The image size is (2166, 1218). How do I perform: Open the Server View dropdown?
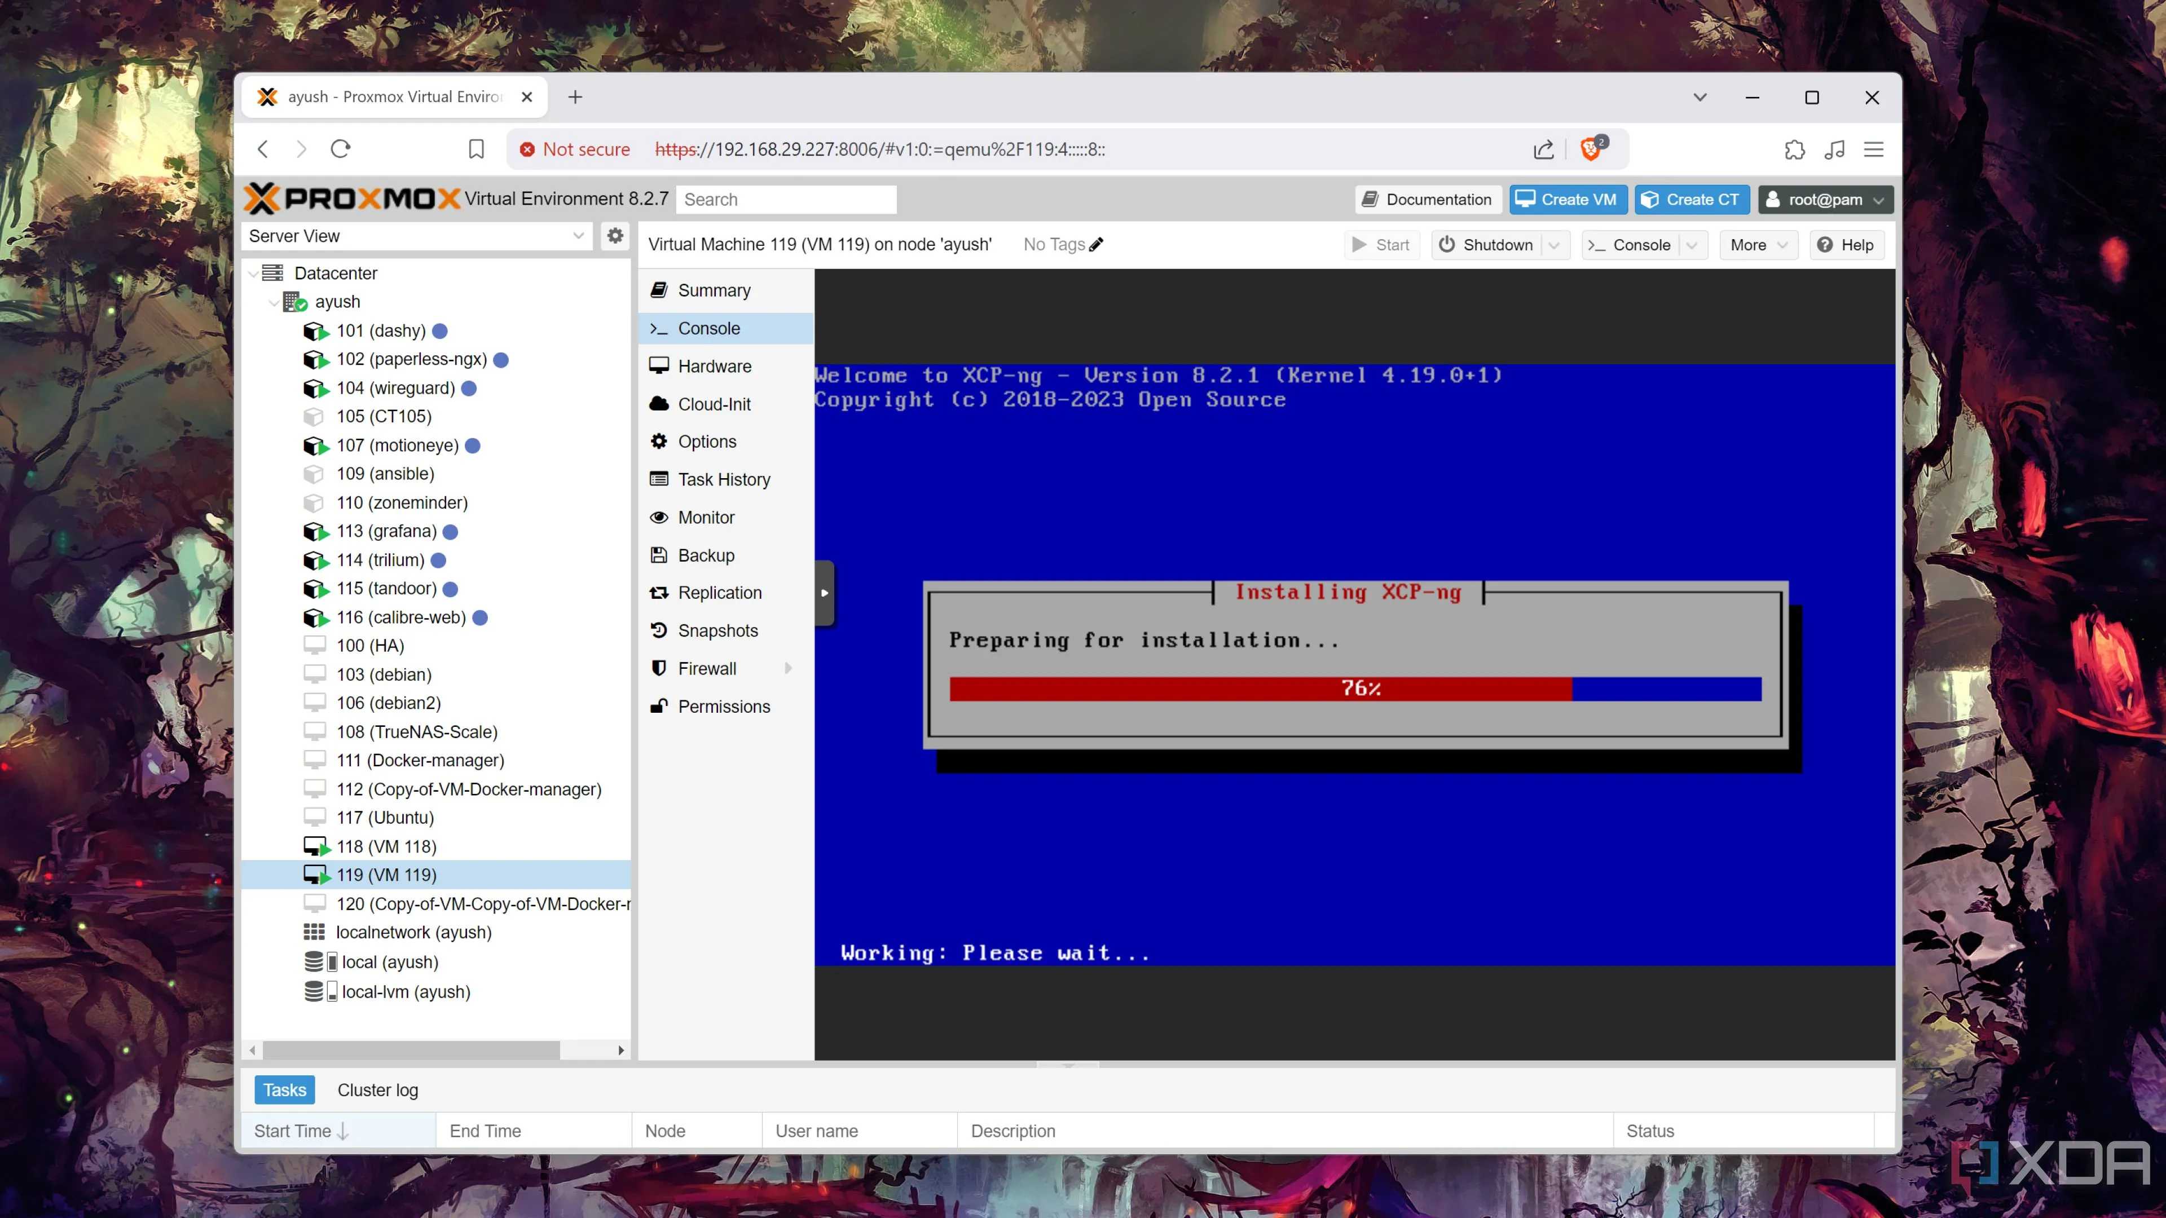[578, 235]
